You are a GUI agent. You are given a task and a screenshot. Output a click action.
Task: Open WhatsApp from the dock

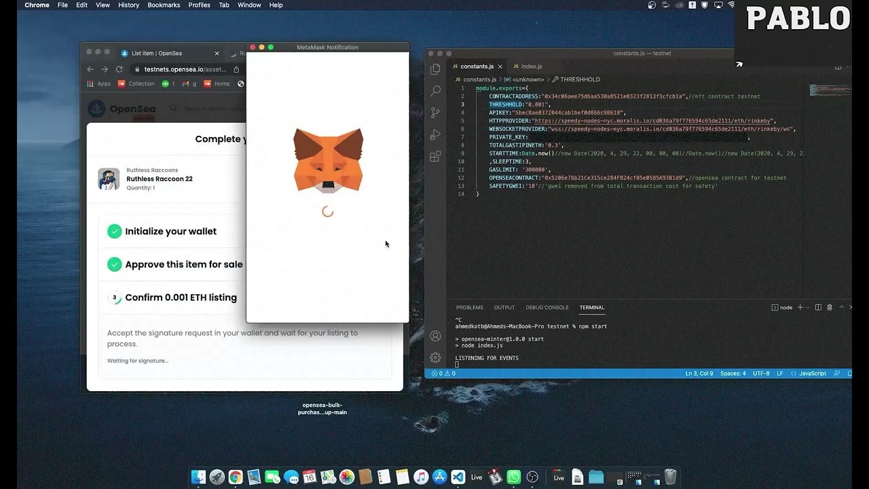(x=514, y=477)
